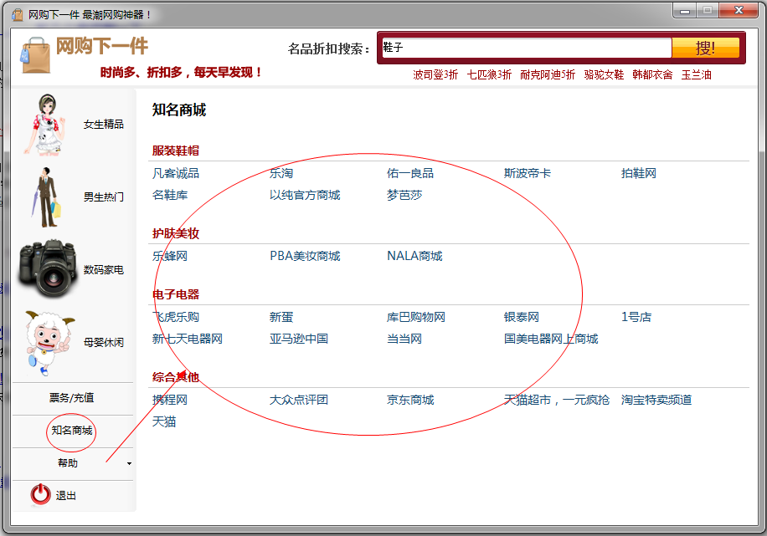The height and width of the screenshot is (536, 767).
Task: Visit the 天猫 store link
Action: pyautogui.click(x=164, y=421)
